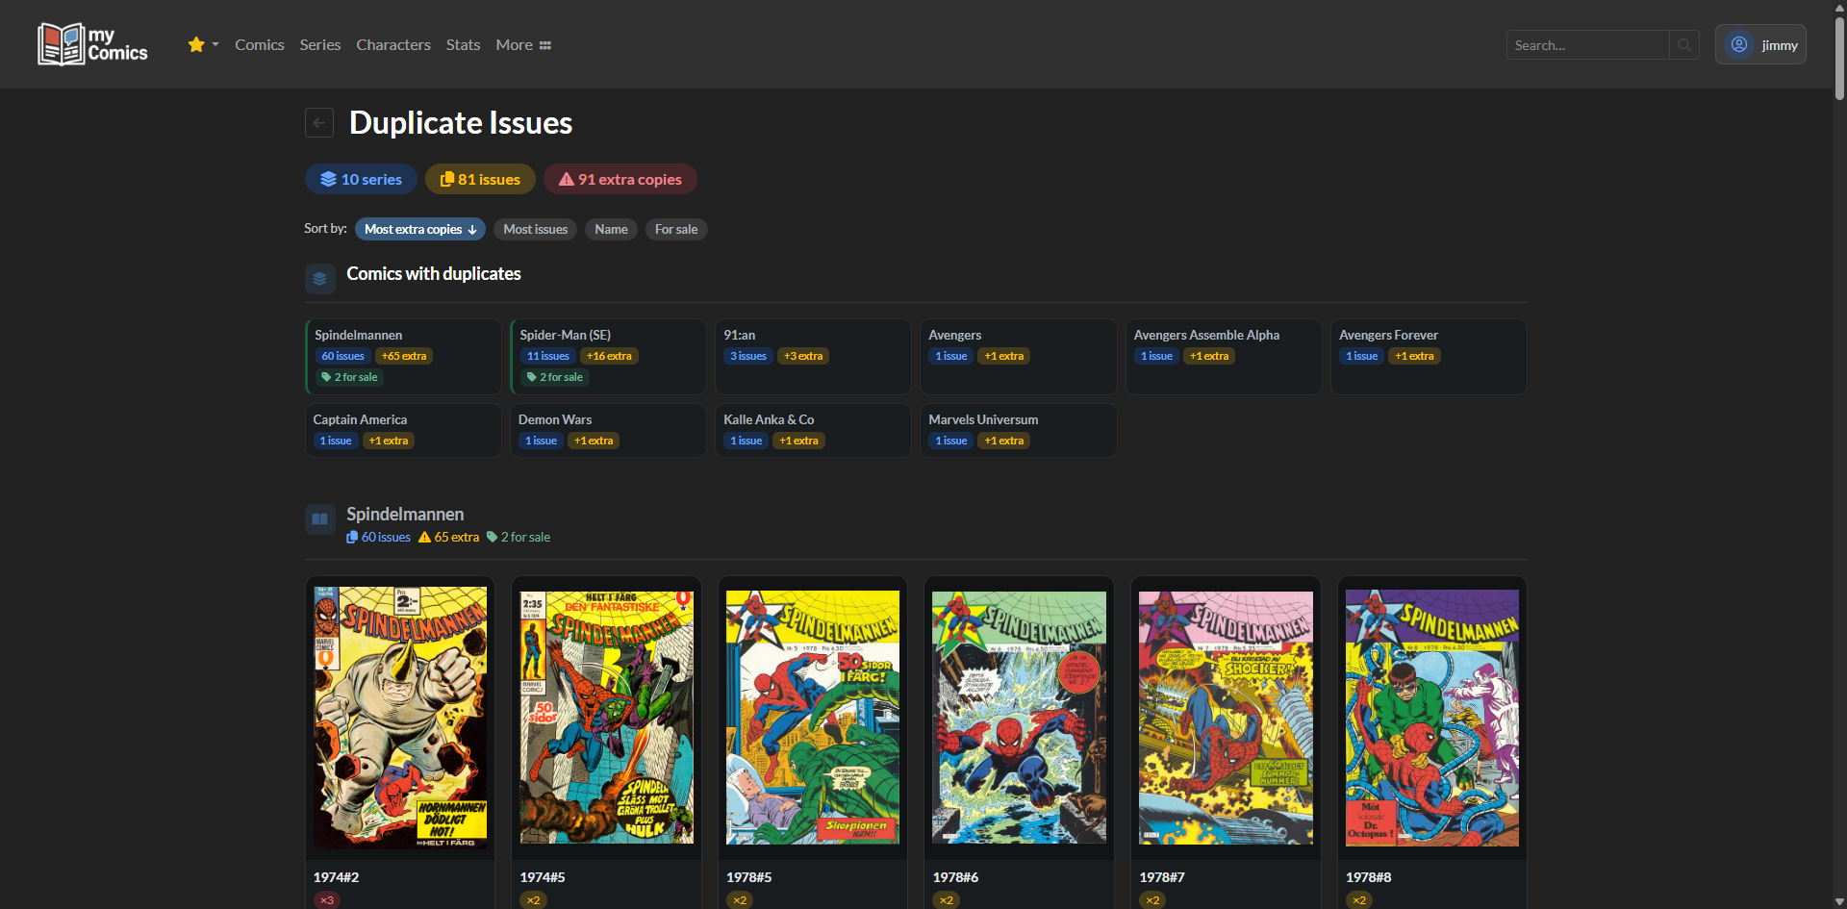
Task: Open the Demon Wars series card
Action: click(608, 430)
